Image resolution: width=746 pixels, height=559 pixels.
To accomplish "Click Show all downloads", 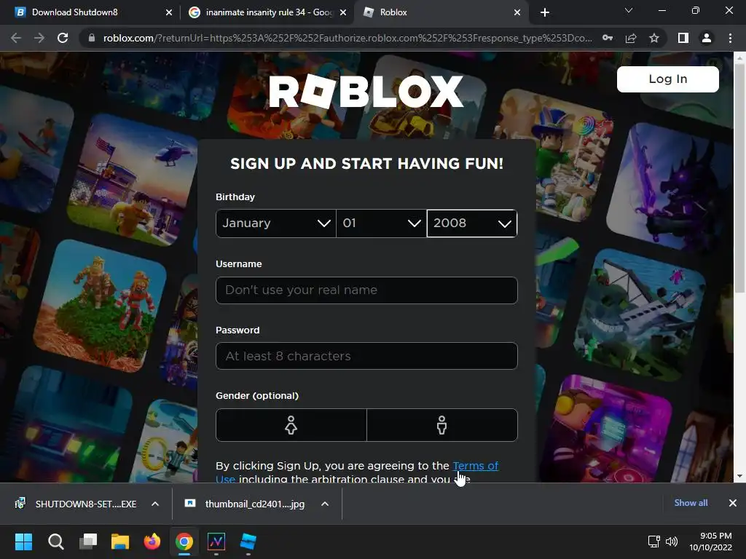I will [691, 503].
